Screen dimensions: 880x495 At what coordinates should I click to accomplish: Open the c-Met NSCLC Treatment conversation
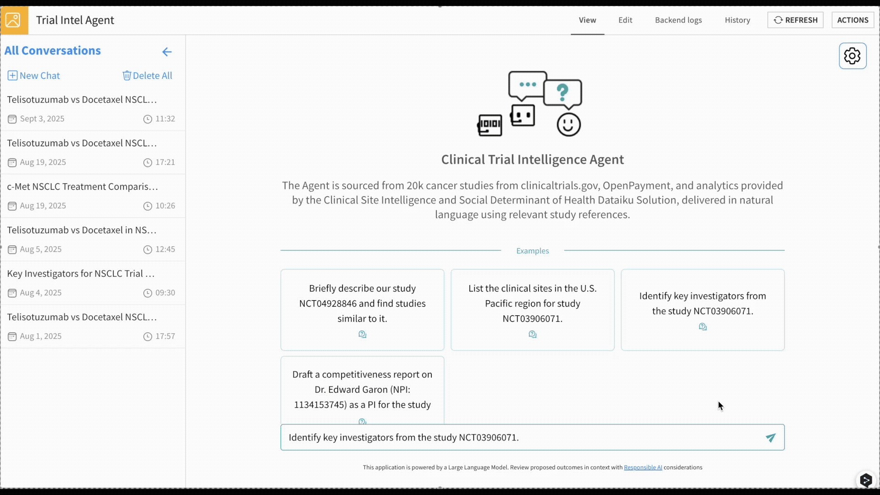click(x=82, y=187)
